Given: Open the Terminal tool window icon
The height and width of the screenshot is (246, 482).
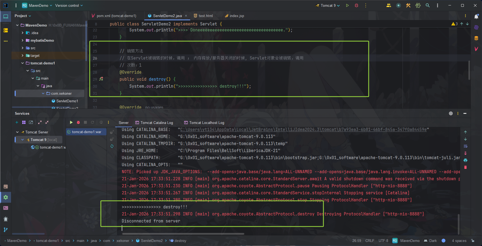Looking at the screenshot, I should click(6, 208).
